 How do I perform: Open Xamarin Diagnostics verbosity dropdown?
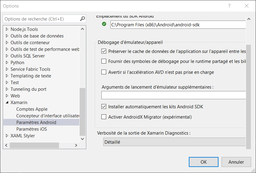click(175, 142)
